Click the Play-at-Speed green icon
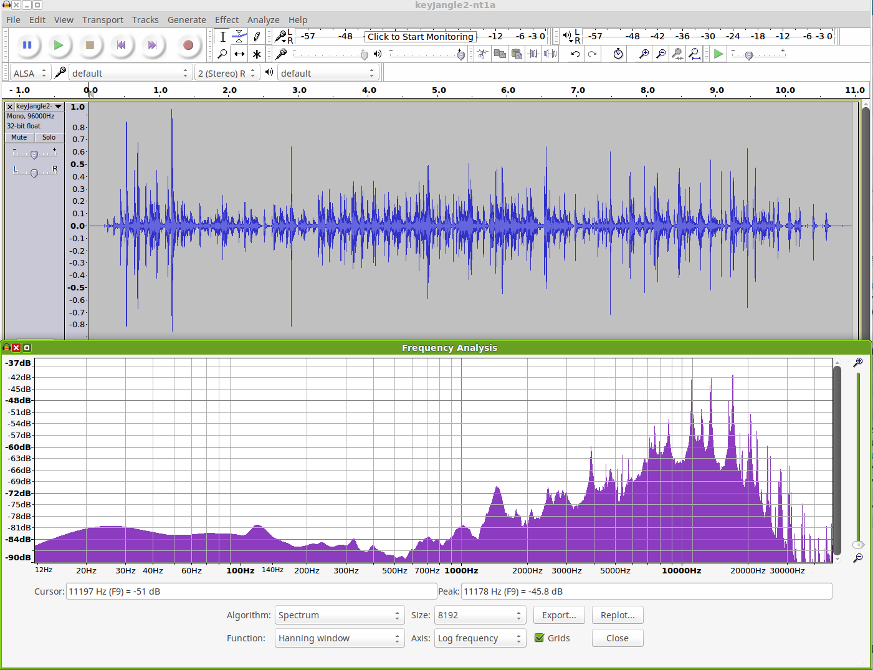Screen dimensions: 873x670 (718, 54)
